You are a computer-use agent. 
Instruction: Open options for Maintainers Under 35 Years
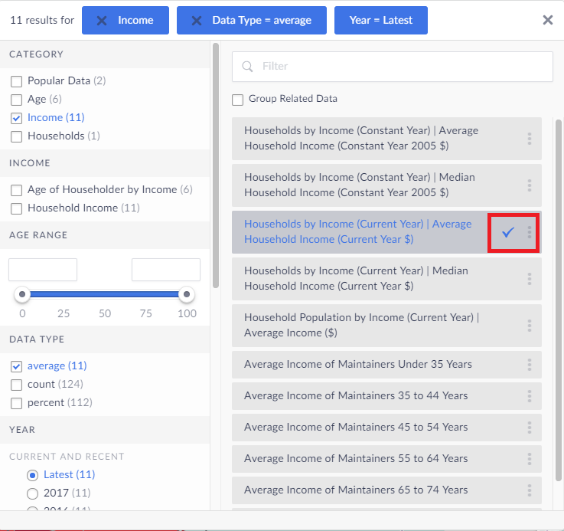(529, 365)
